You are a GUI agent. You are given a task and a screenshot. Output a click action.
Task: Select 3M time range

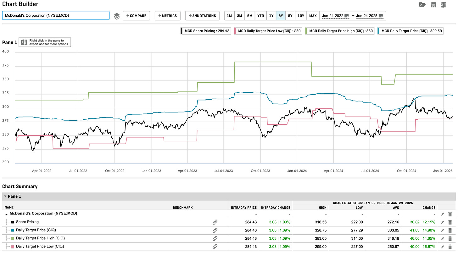[x=239, y=16]
